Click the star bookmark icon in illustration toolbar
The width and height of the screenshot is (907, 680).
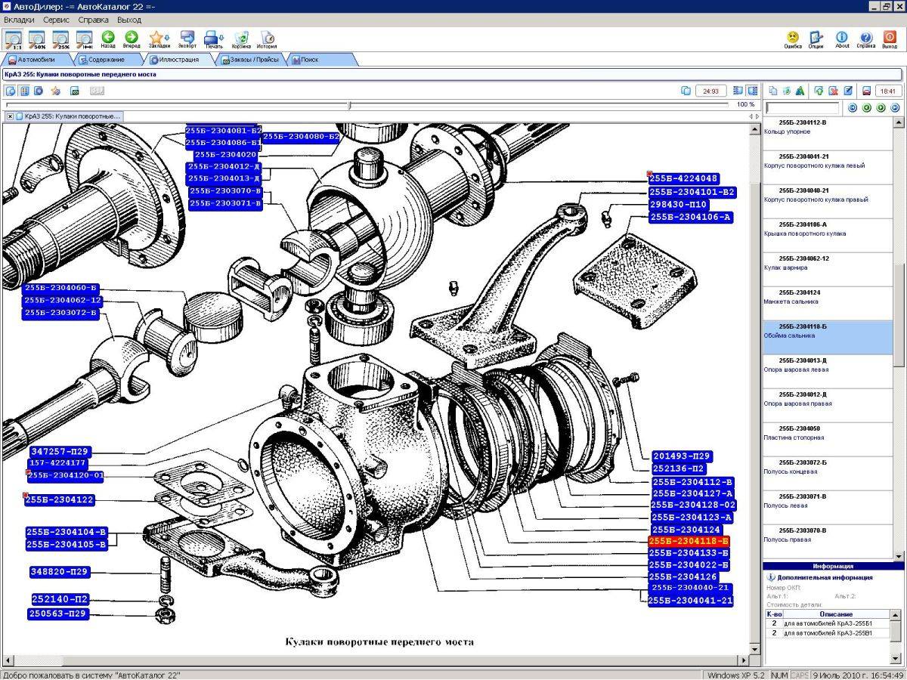(x=55, y=91)
